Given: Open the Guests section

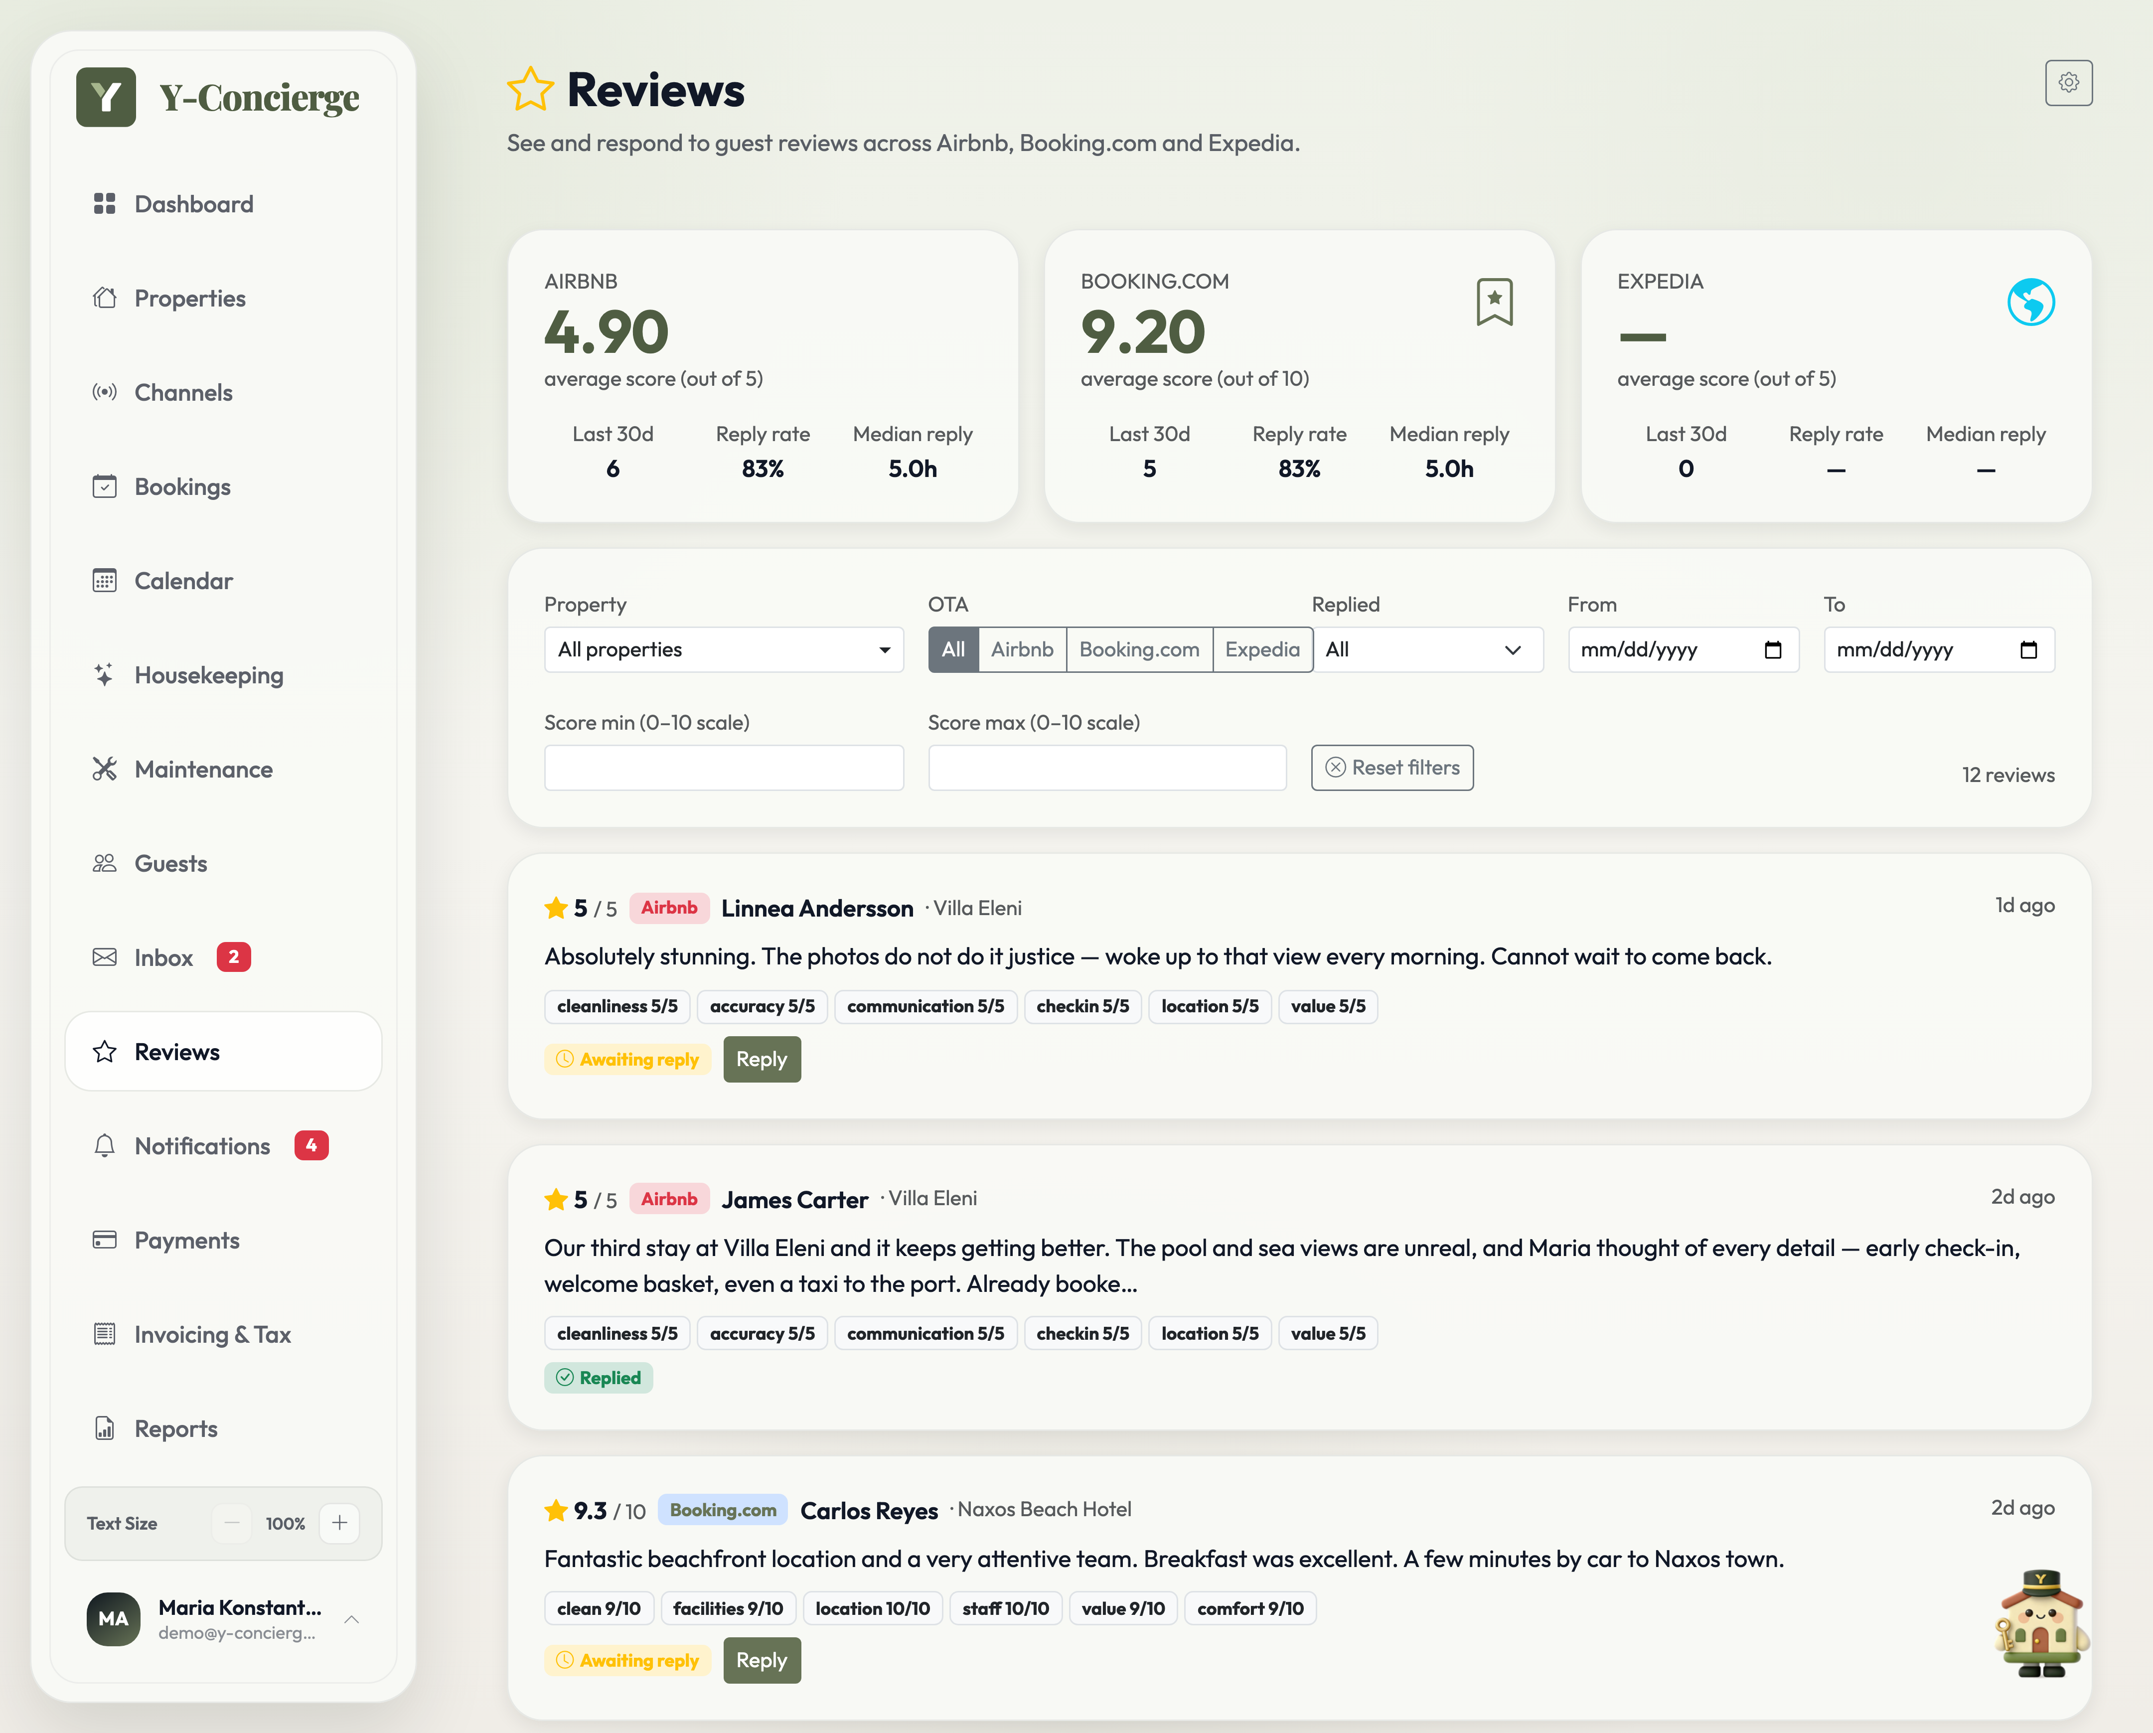Looking at the screenshot, I should point(224,864).
